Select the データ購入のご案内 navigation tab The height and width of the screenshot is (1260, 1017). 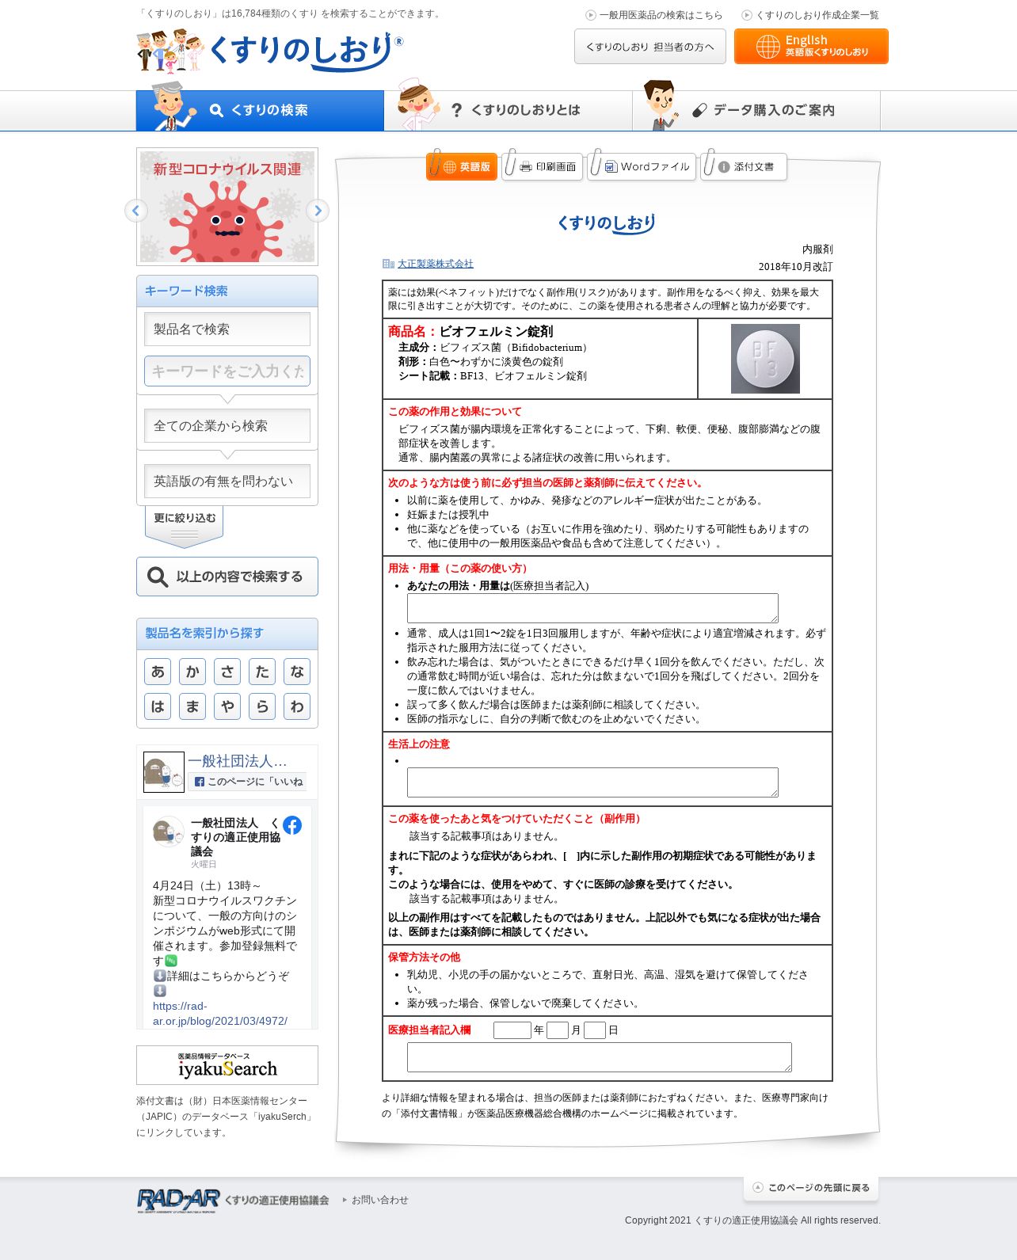[x=756, y=110]
